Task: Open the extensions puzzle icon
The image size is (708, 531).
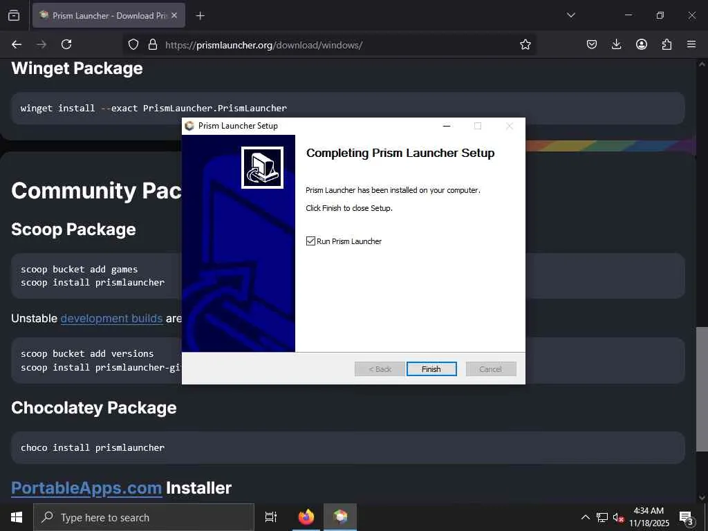Action: 667,44
